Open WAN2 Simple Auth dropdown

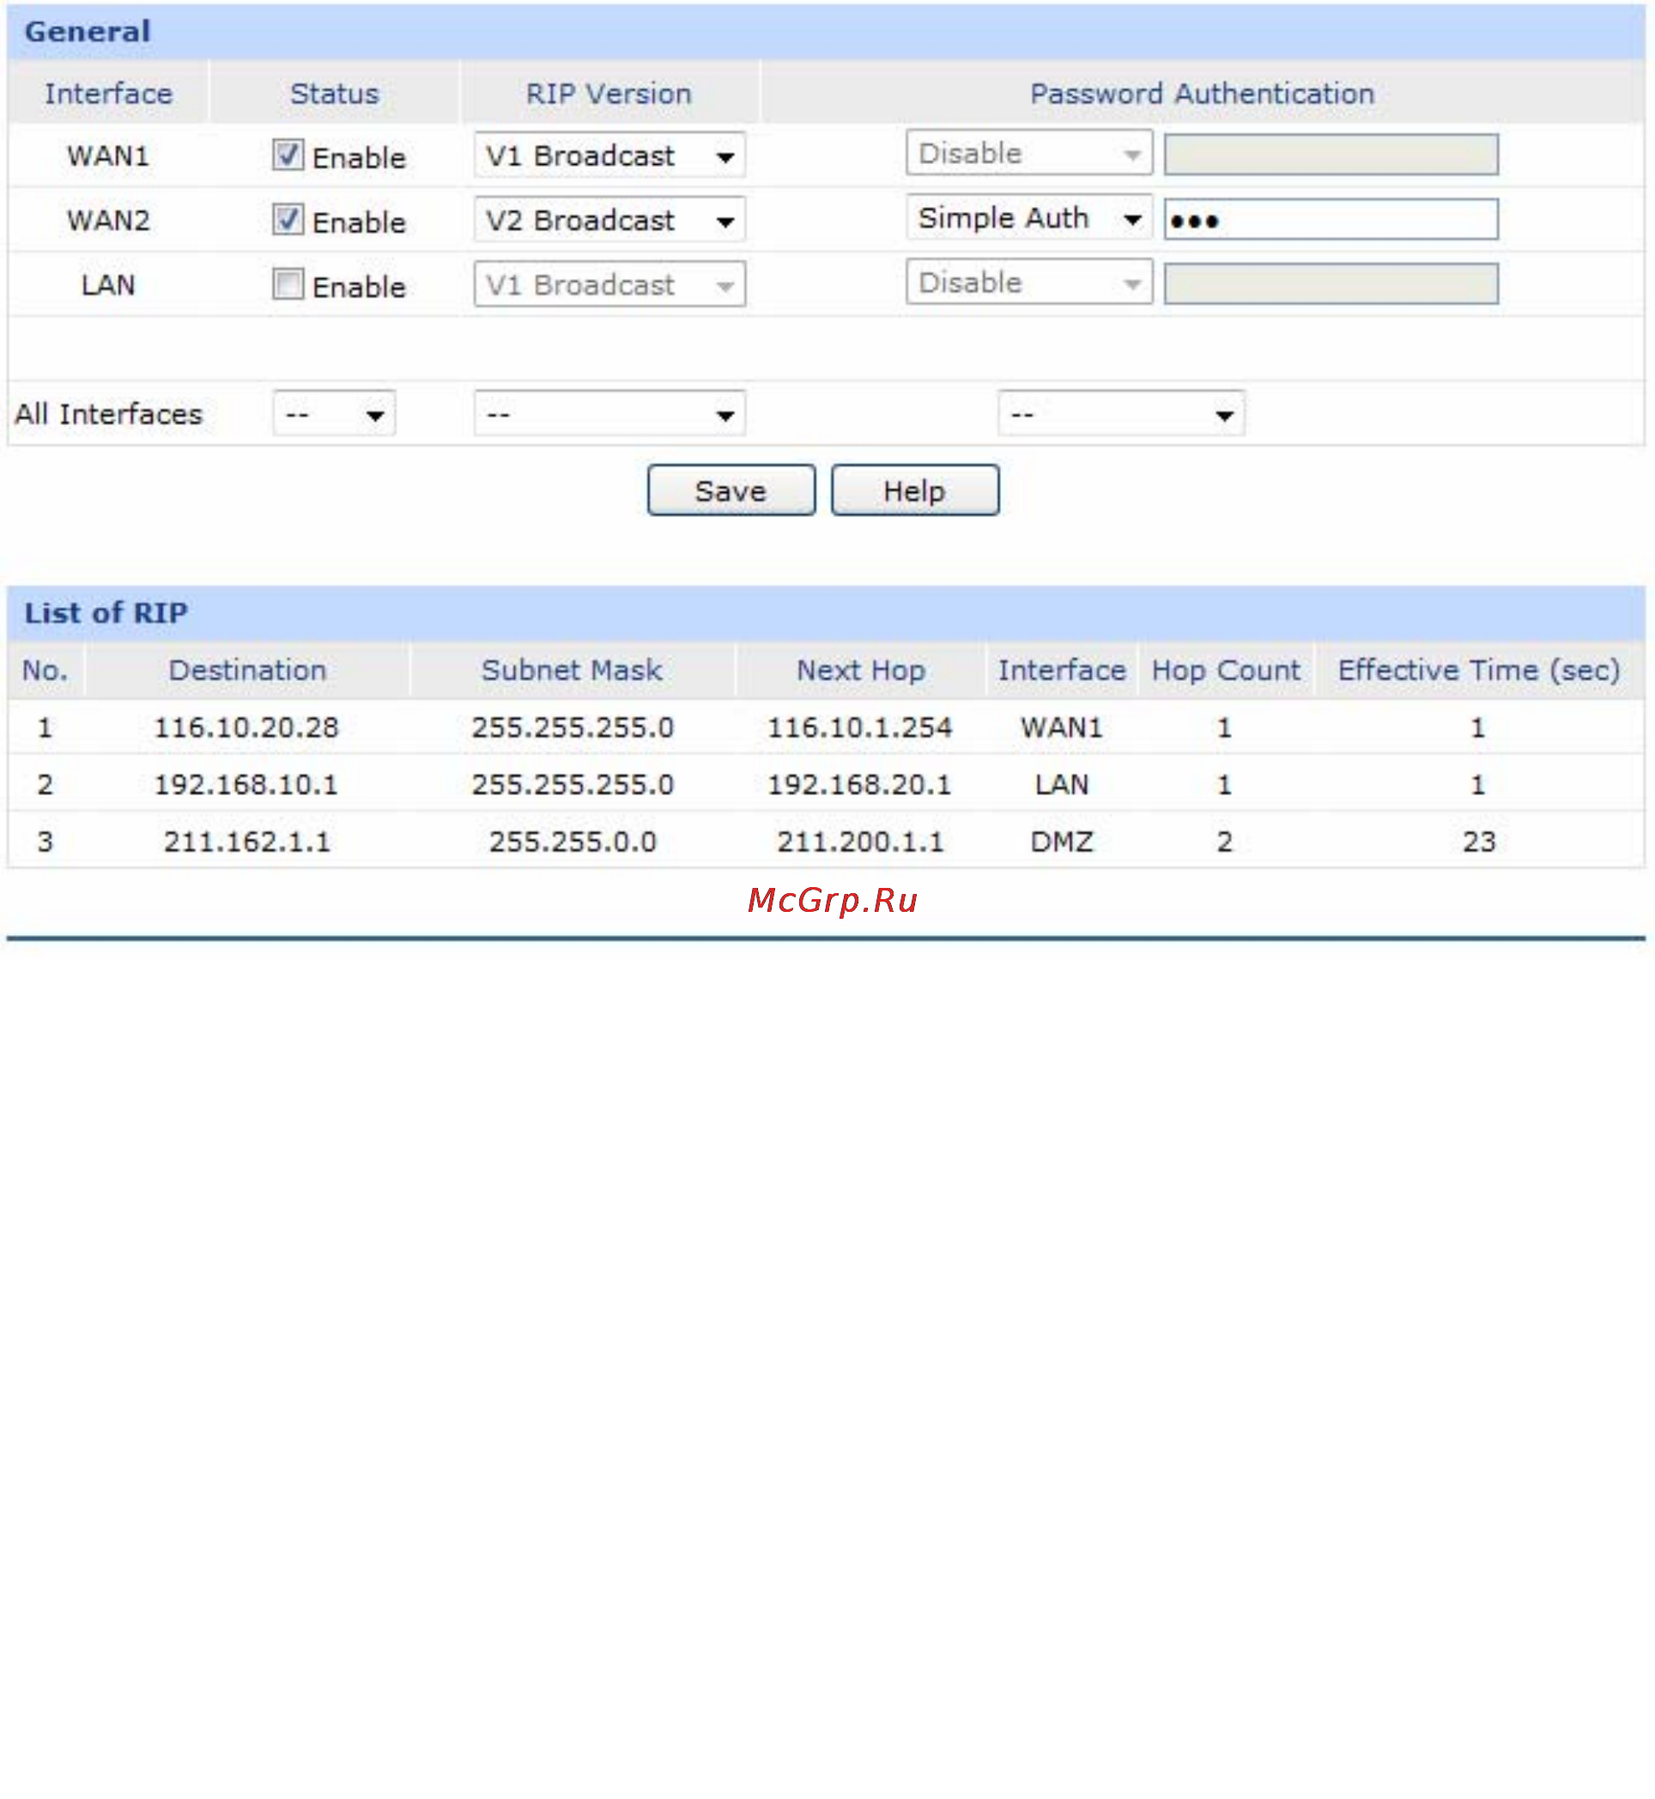point(1029,218)
